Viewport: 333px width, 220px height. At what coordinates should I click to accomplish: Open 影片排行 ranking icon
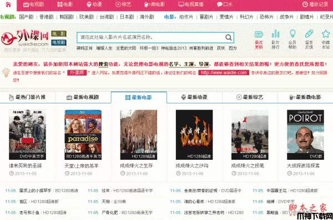275,40
